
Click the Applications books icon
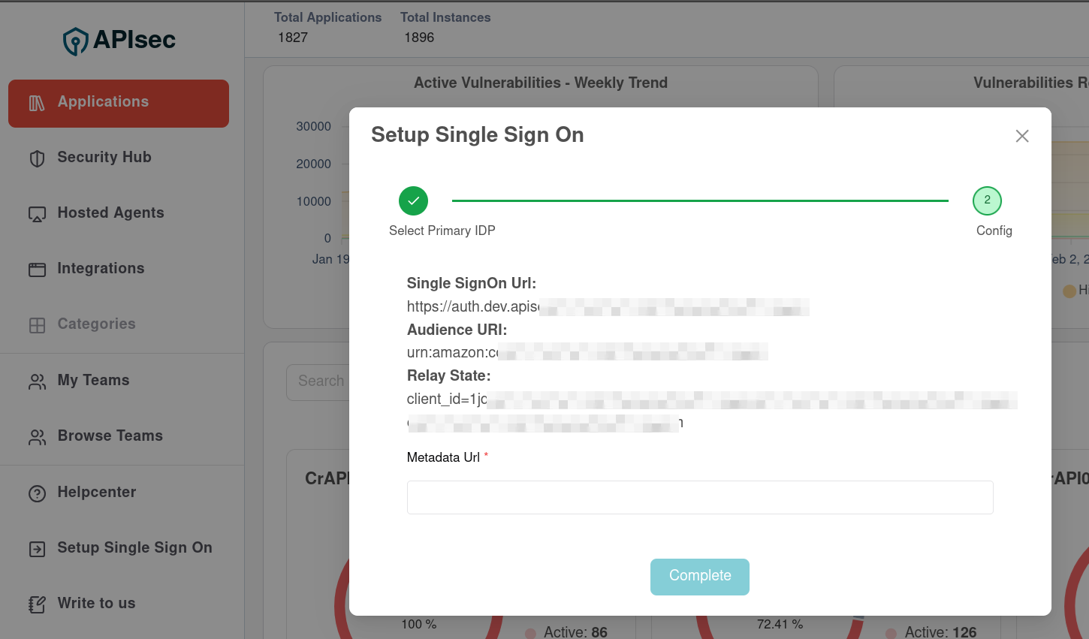[x=37, y=103]
